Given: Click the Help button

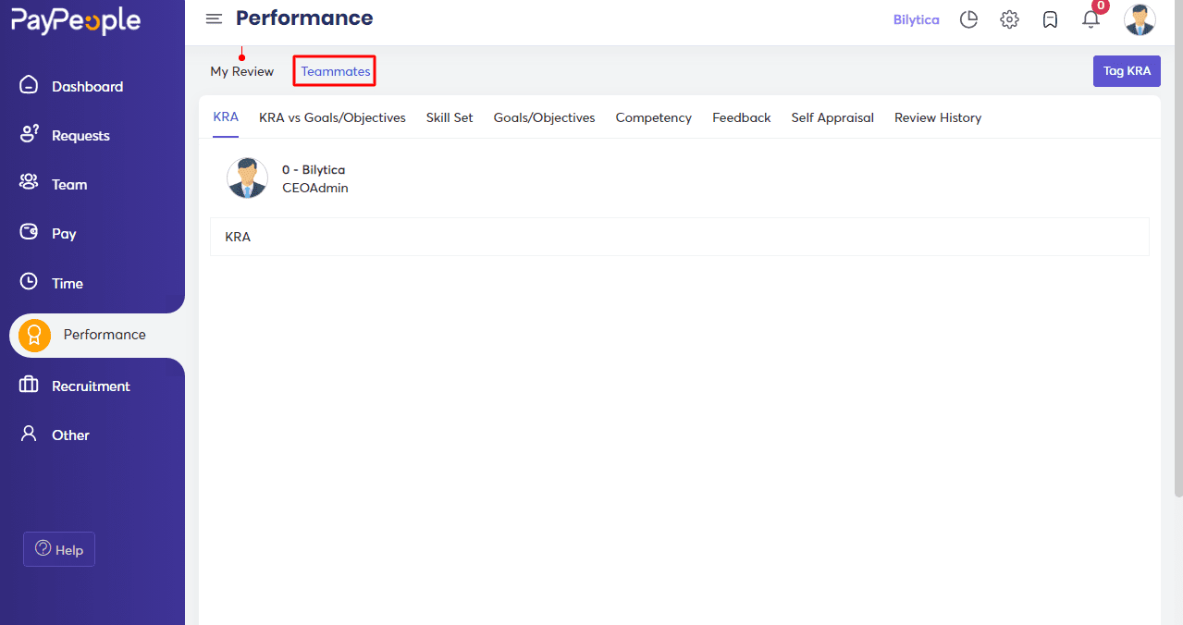Looking at the screenshot, I should (59, 549).
